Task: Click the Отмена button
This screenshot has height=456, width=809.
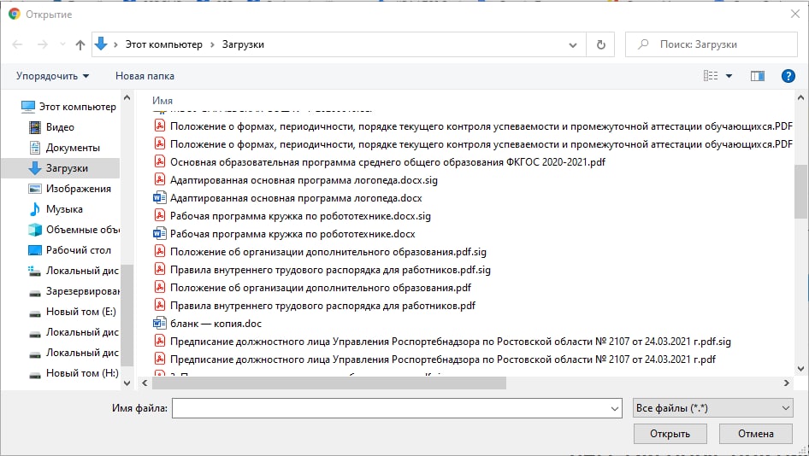Action: coord(755,434)
